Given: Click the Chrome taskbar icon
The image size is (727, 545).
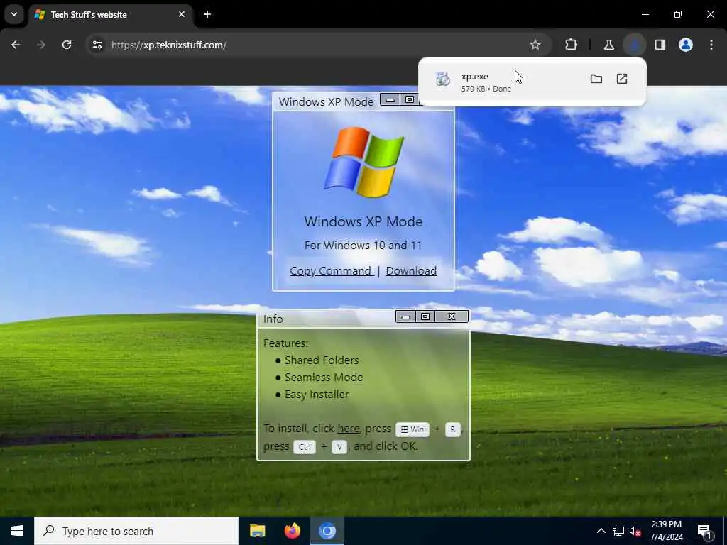Looking at the screenshot, I should [327, 531].
